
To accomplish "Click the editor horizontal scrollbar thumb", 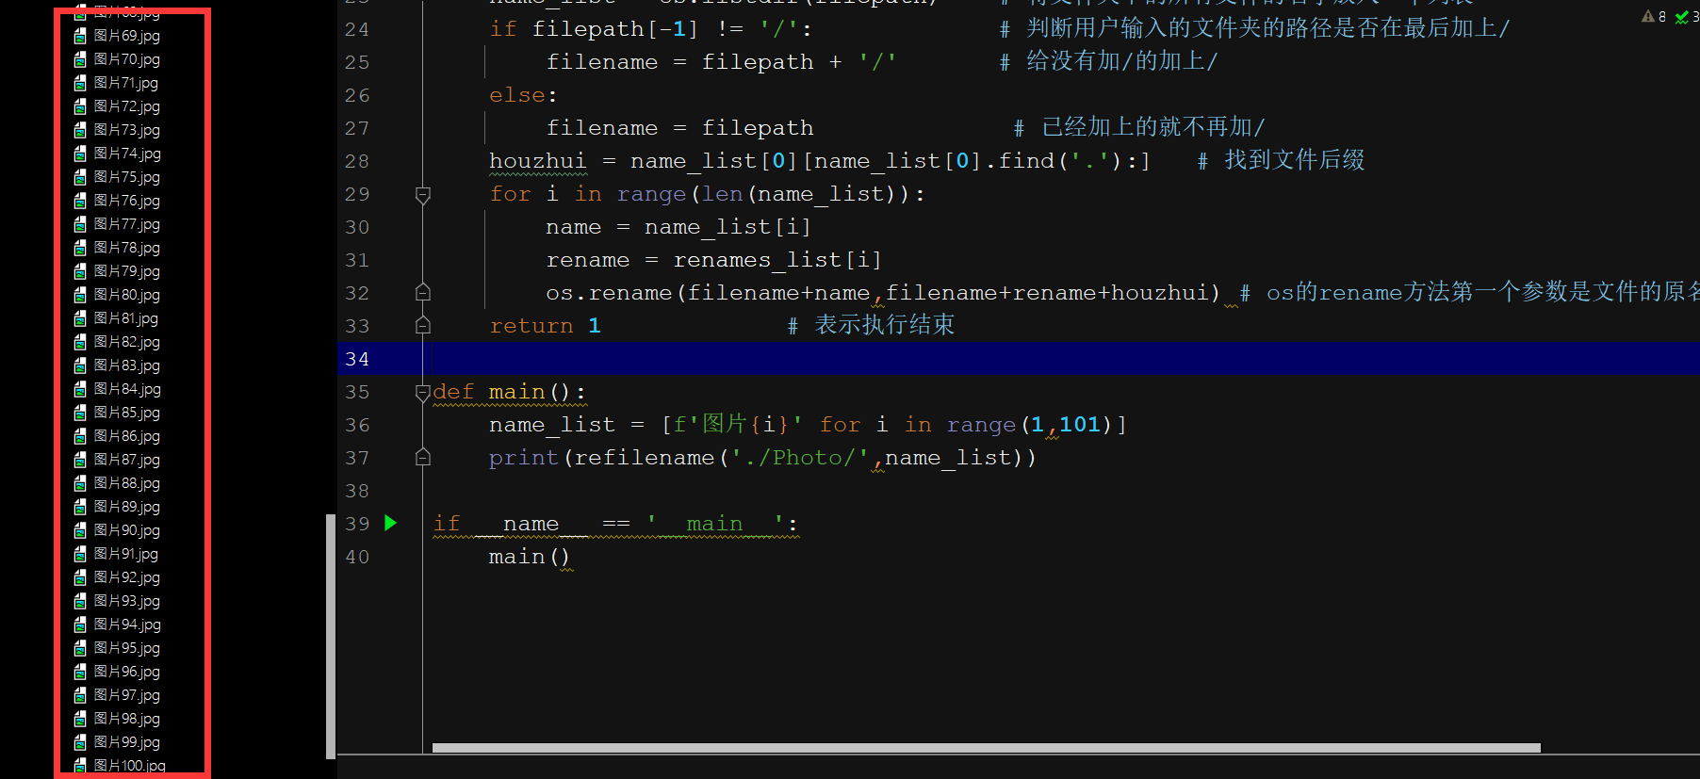I will [x=987, y=748].
